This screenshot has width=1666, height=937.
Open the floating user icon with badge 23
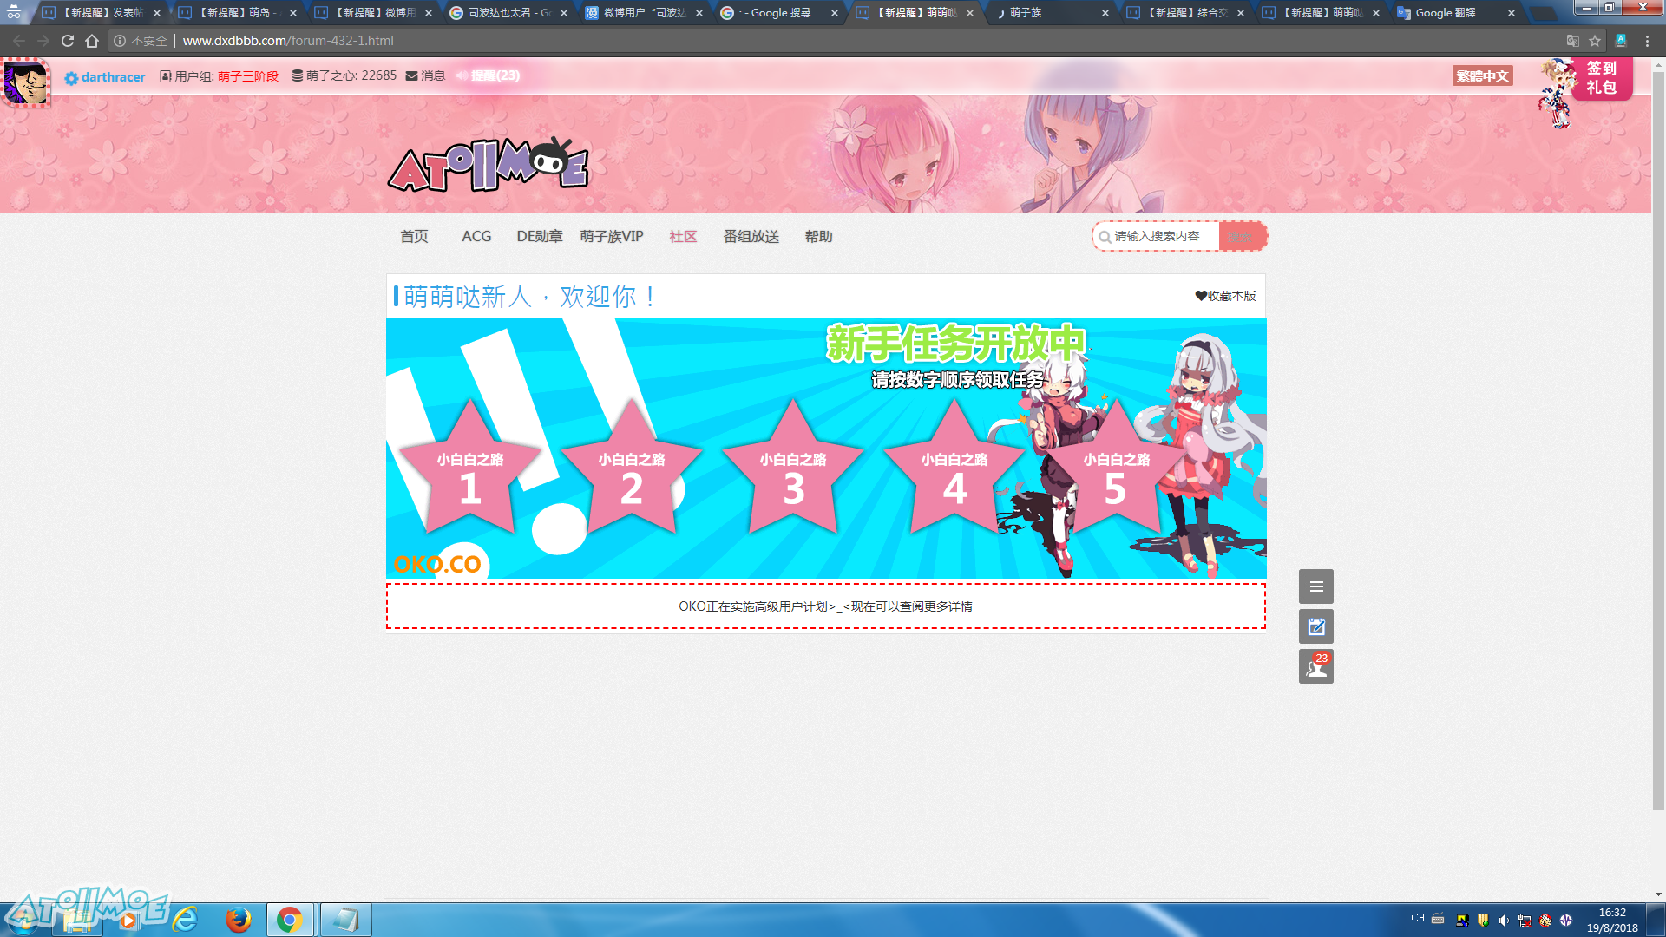(1316, 666)
